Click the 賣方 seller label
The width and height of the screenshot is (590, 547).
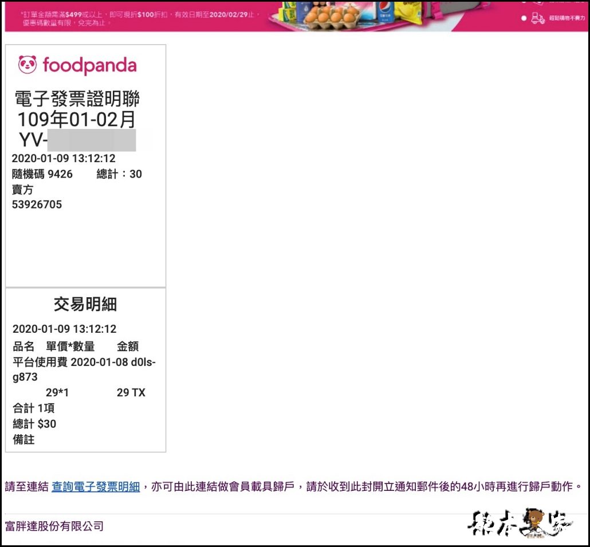(22, 189)
